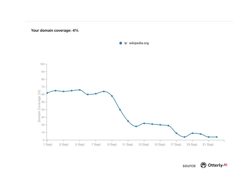The width and height of the screenshot is (247, 179).
Task: Click the "source" text label
Action: pos(189,166)
